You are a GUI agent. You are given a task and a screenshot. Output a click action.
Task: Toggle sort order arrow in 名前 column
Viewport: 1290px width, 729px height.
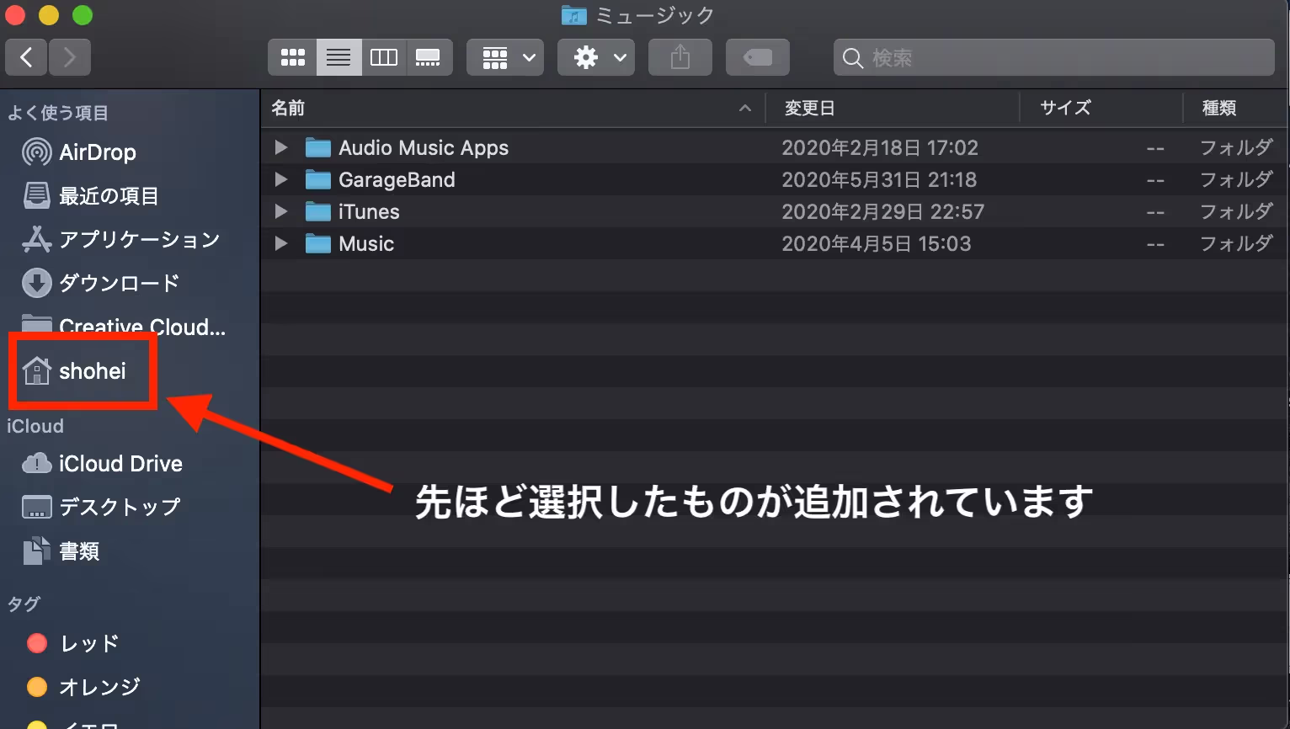744,109
